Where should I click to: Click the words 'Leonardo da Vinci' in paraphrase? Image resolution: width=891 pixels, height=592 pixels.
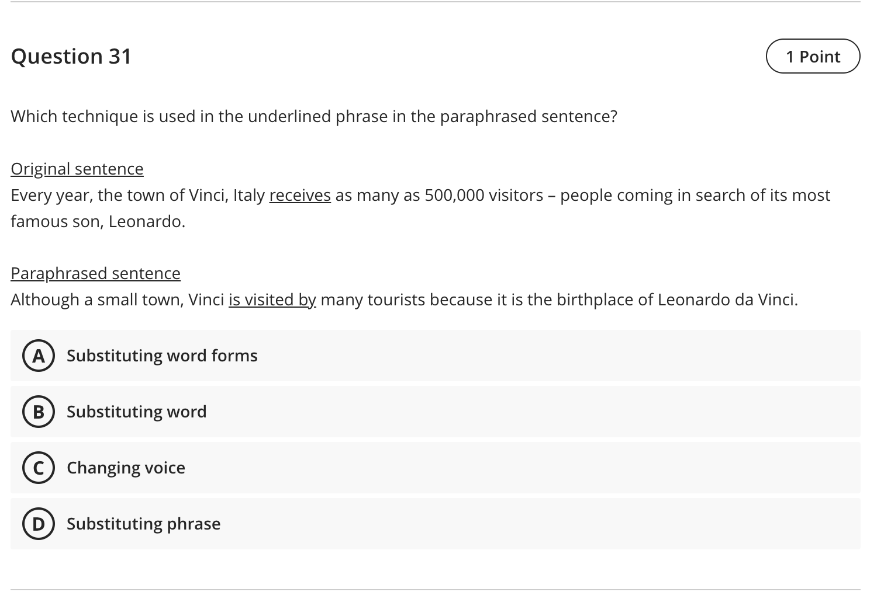click(726, 300)
